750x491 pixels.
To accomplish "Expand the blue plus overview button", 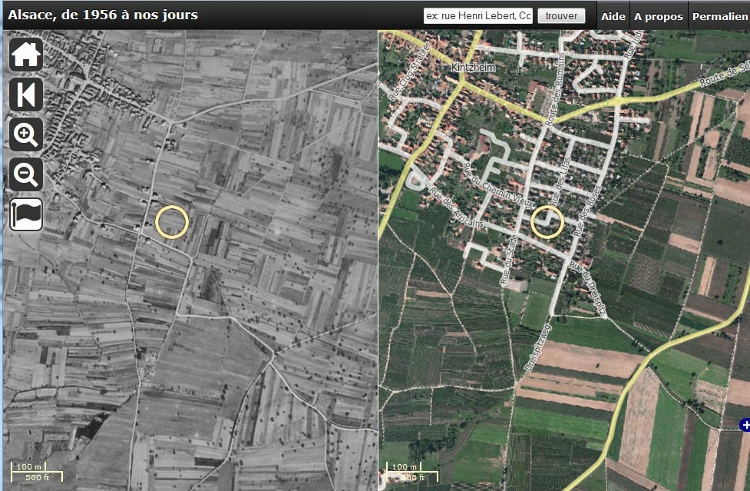I will [744, 425].
